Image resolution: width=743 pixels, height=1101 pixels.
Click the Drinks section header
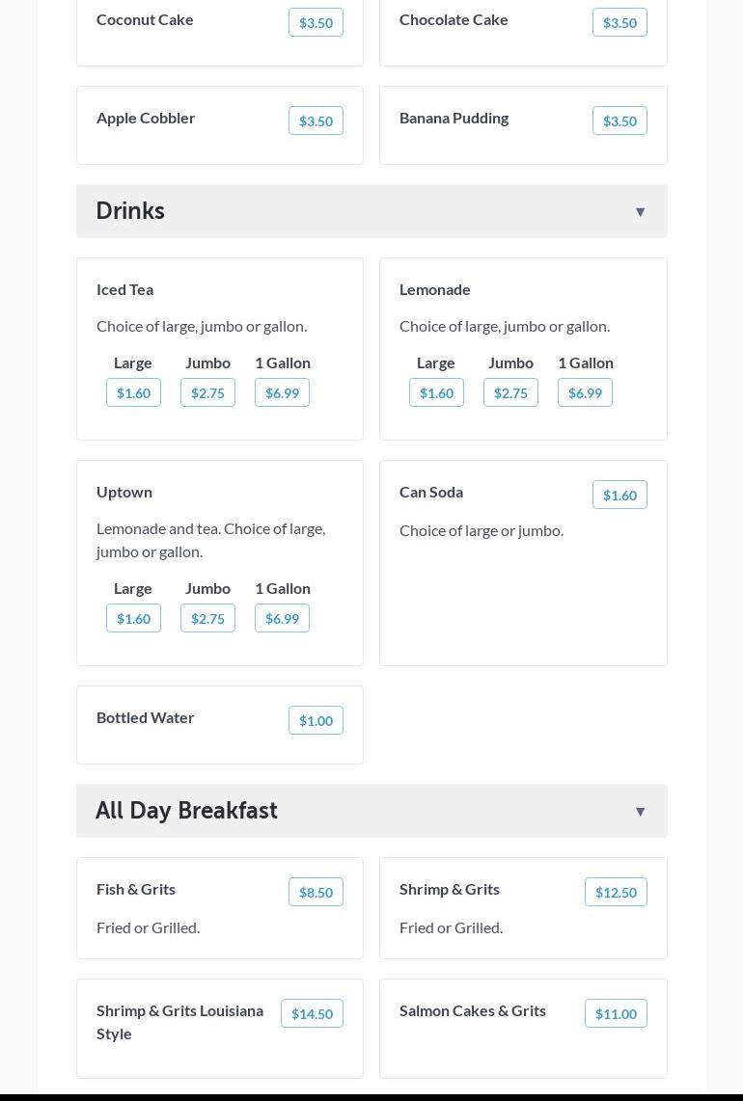point(130,211)
